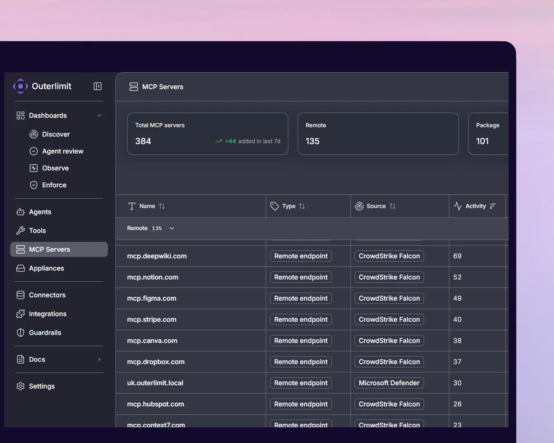Select the Package 101 summary card

tap(488, 134)
